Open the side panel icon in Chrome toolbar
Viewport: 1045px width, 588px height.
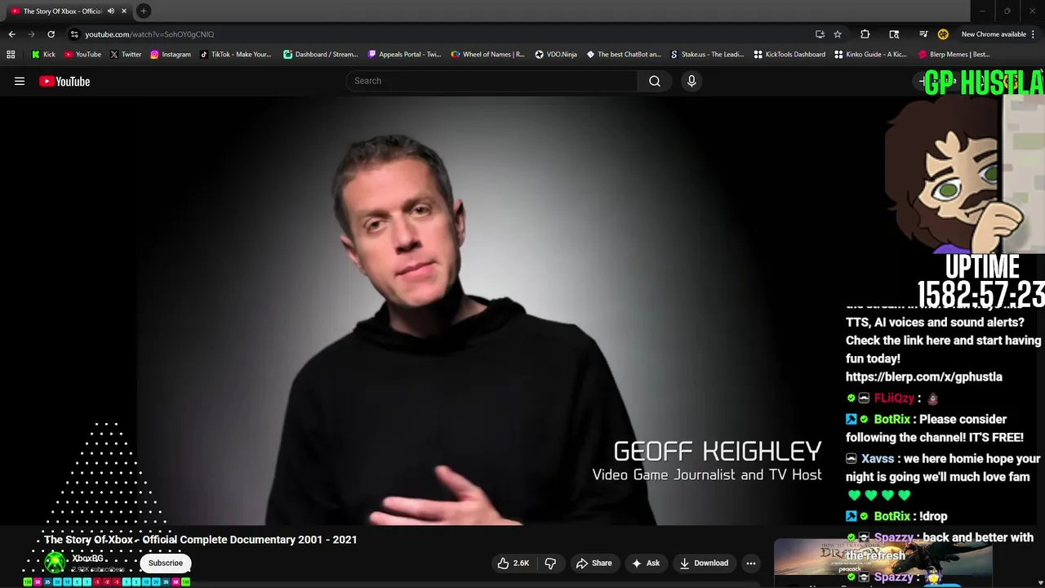tap(894, 34)
